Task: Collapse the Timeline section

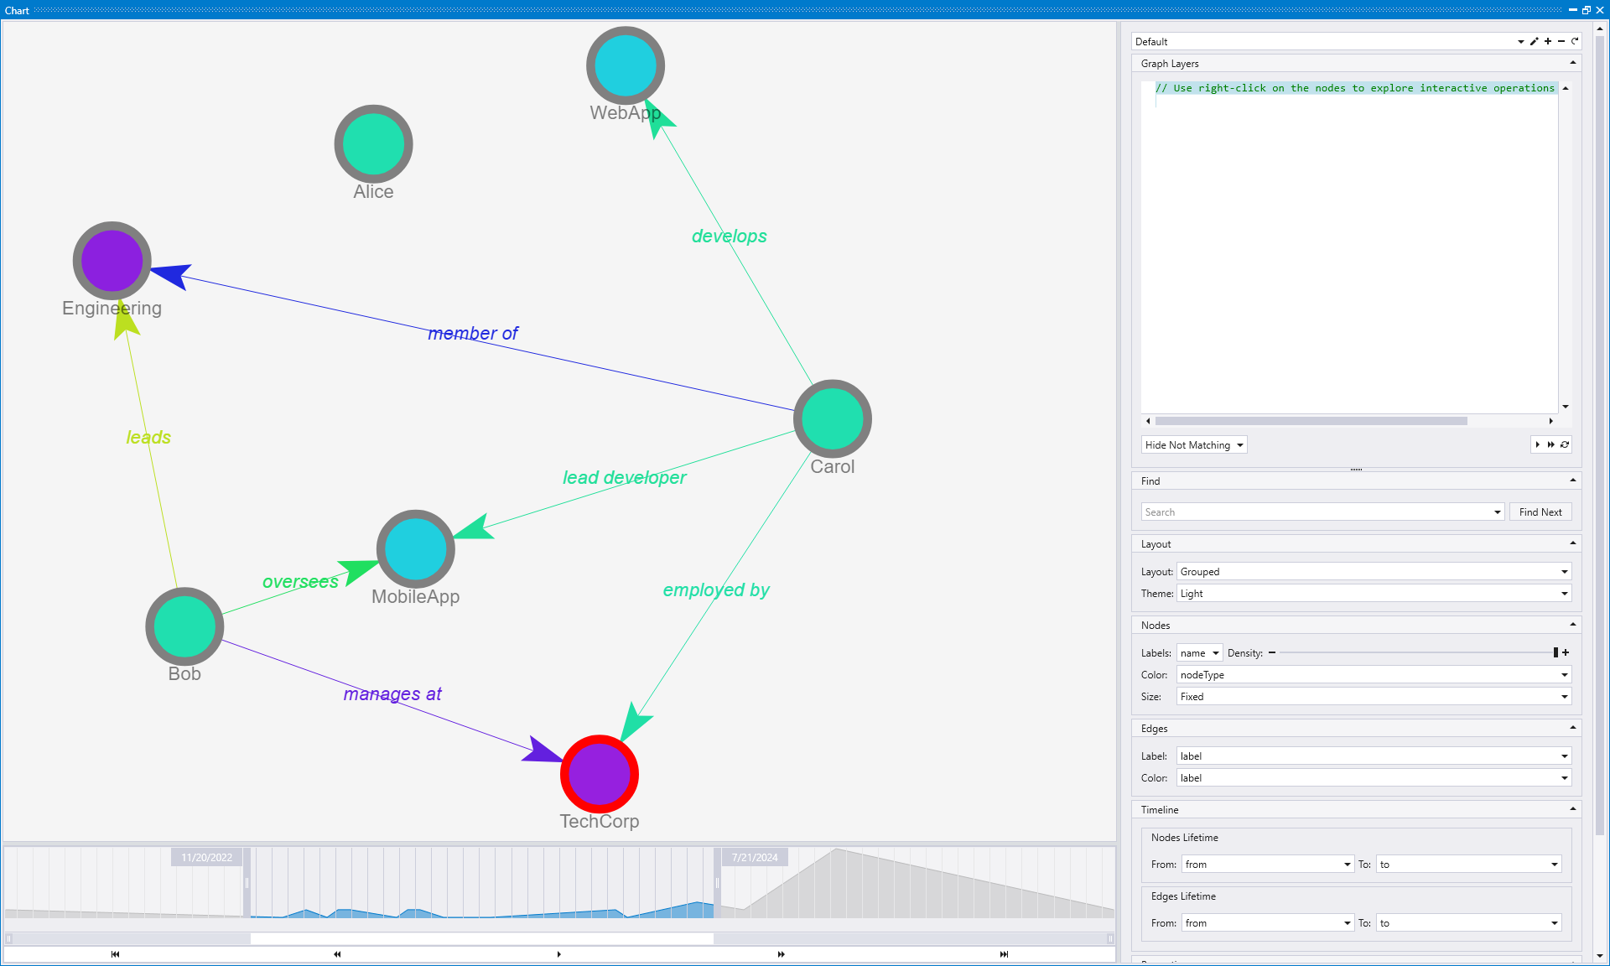Action: coord(1573,809)
